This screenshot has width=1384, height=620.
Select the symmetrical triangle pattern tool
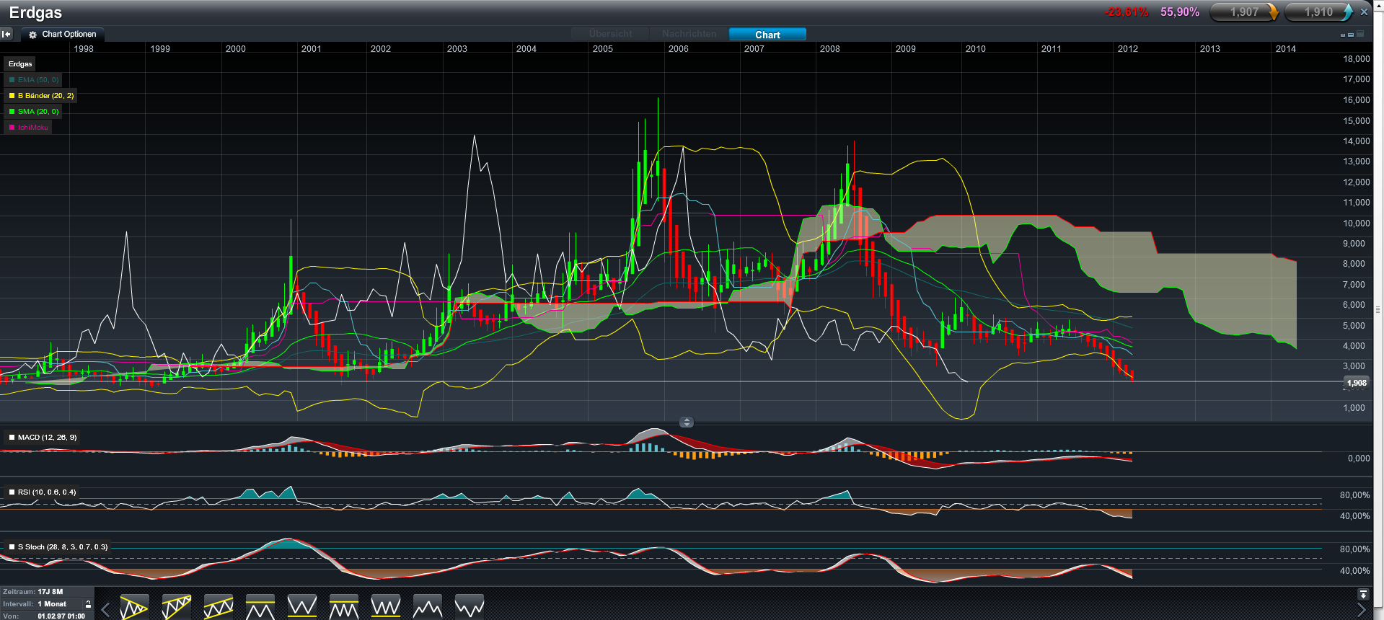135,607
